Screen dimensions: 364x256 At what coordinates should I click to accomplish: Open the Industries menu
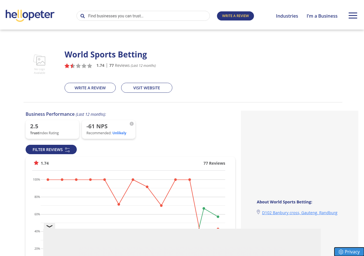point(287,16)
